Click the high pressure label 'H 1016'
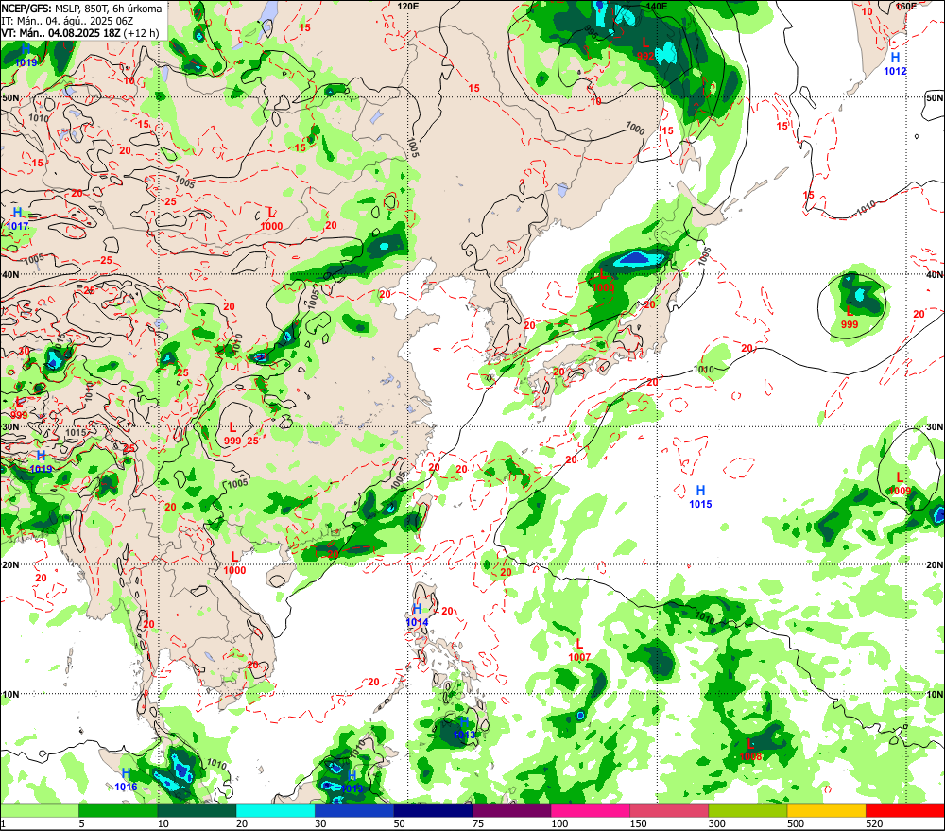This screenshot has height=831, width=945. (126, 780)
